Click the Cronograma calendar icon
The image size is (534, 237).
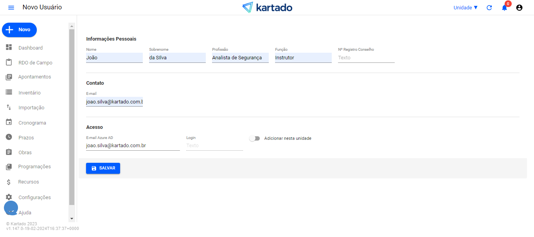9,123
